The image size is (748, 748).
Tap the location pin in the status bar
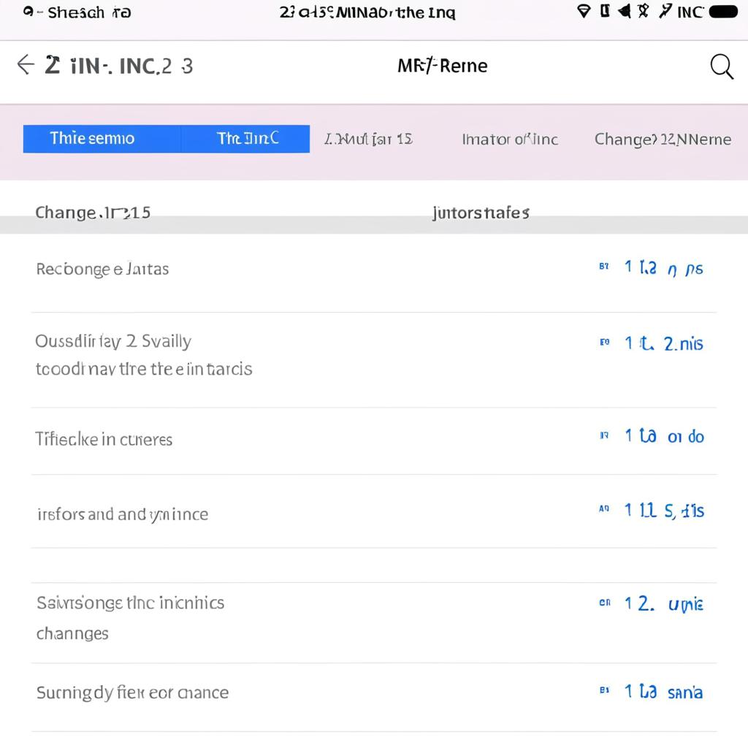(x=582, y=11)
